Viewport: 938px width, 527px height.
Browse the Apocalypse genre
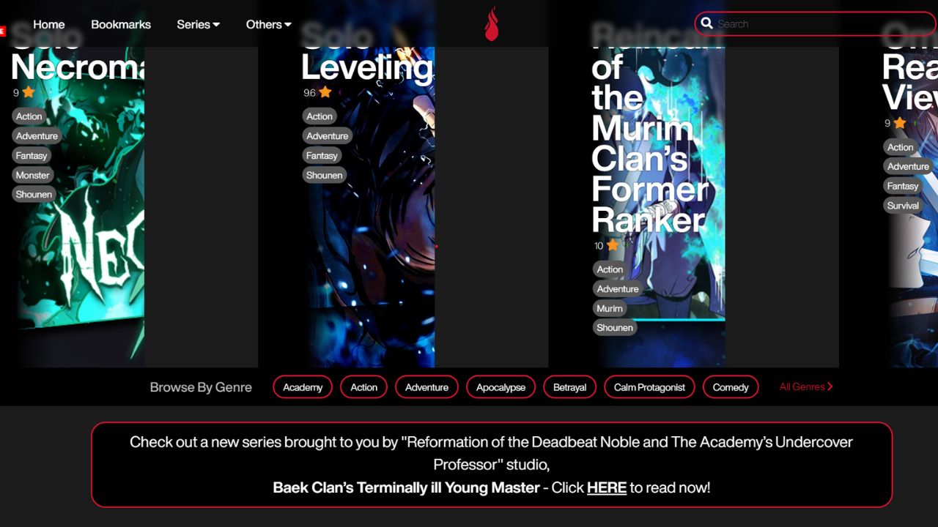[x=501, y=387]
